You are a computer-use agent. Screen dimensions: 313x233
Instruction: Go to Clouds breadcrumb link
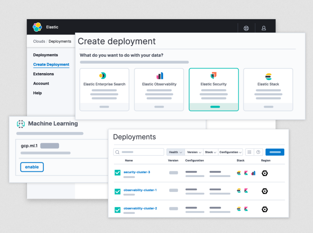coord(39,41)
